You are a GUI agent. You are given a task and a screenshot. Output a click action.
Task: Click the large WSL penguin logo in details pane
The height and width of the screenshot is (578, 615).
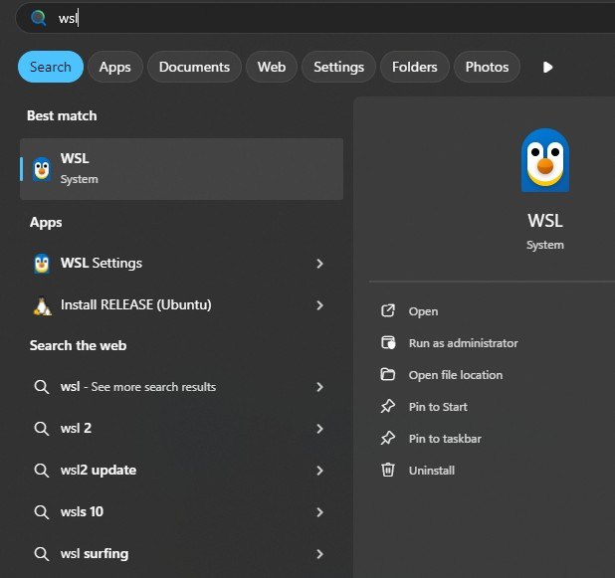(x=544, y=160)
